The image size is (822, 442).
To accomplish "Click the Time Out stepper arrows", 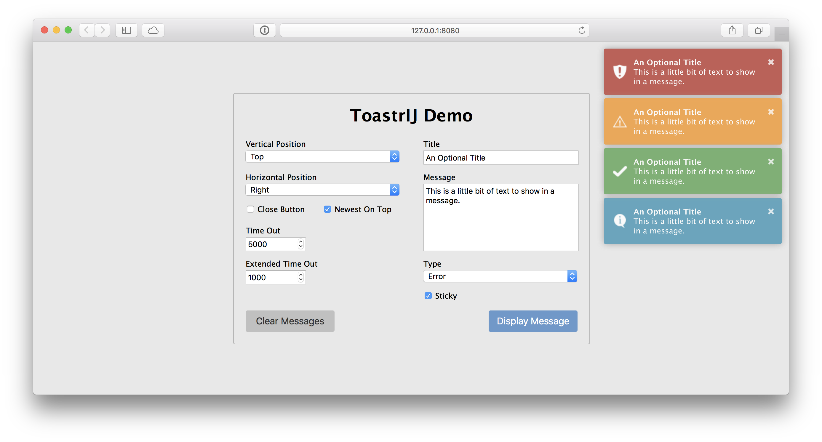I will point(300,244).
